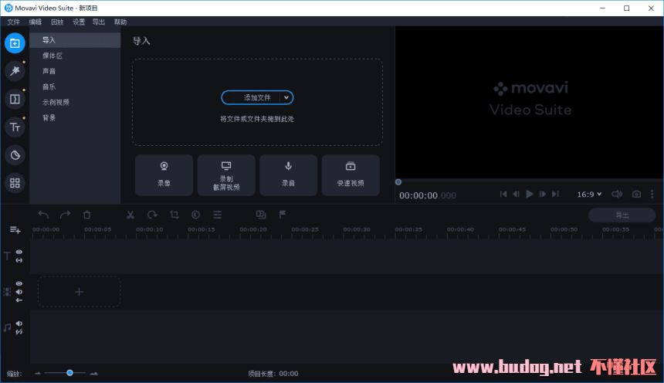The height and width of the screenshot is (383, 664).
Task: Jump to the start of the preview
Action: 503,194
